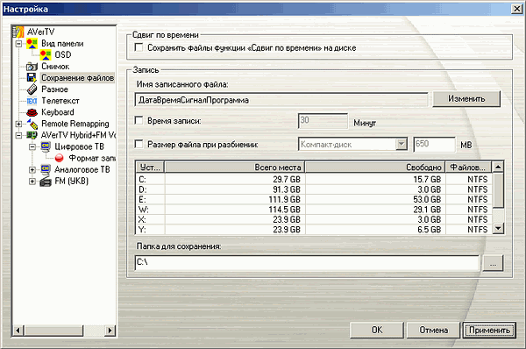Click the Применить button

point(489,331)
